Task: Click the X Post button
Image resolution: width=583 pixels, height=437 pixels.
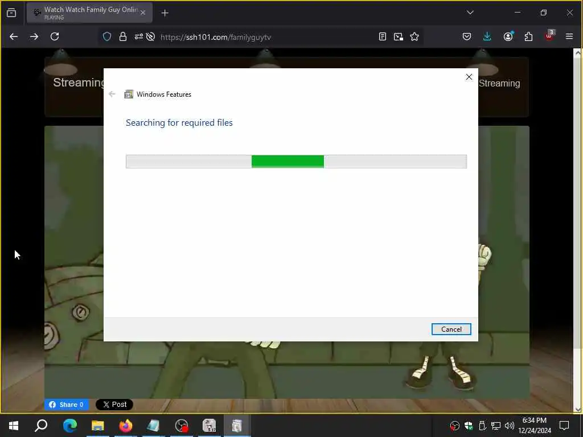Action: click(114, 405)
